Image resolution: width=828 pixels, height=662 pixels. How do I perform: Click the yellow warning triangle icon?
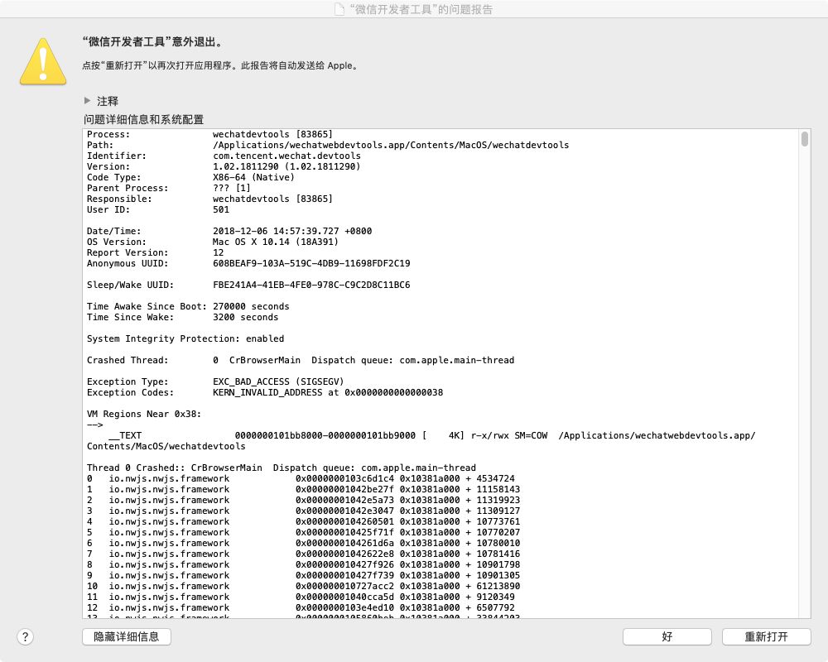coord(43,61)
